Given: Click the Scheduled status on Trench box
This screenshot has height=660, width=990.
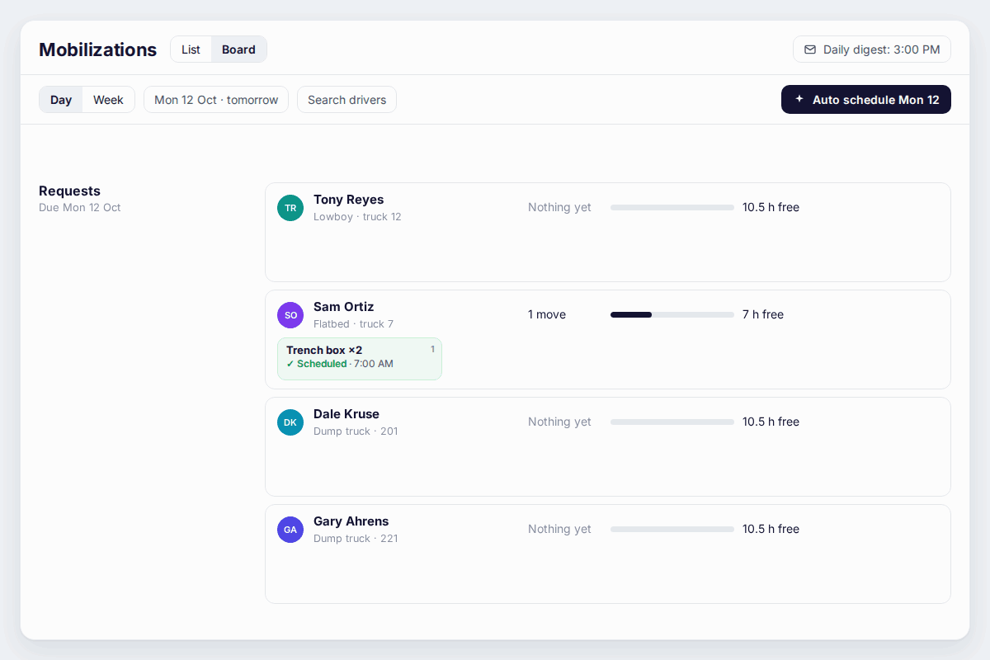Looking at the screenshot, I should pyautogui.click(x=317, y=364).
